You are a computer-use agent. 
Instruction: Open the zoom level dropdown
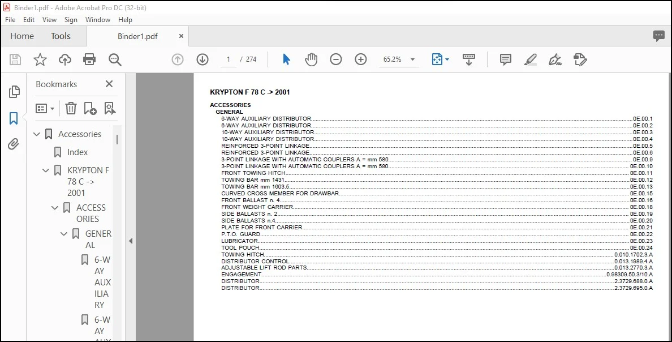pos(413,59)
